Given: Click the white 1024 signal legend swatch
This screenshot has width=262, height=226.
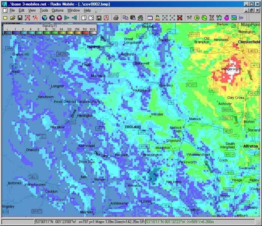Looking at the screenshot, I should pyautogui.click(x=92, y=33).
